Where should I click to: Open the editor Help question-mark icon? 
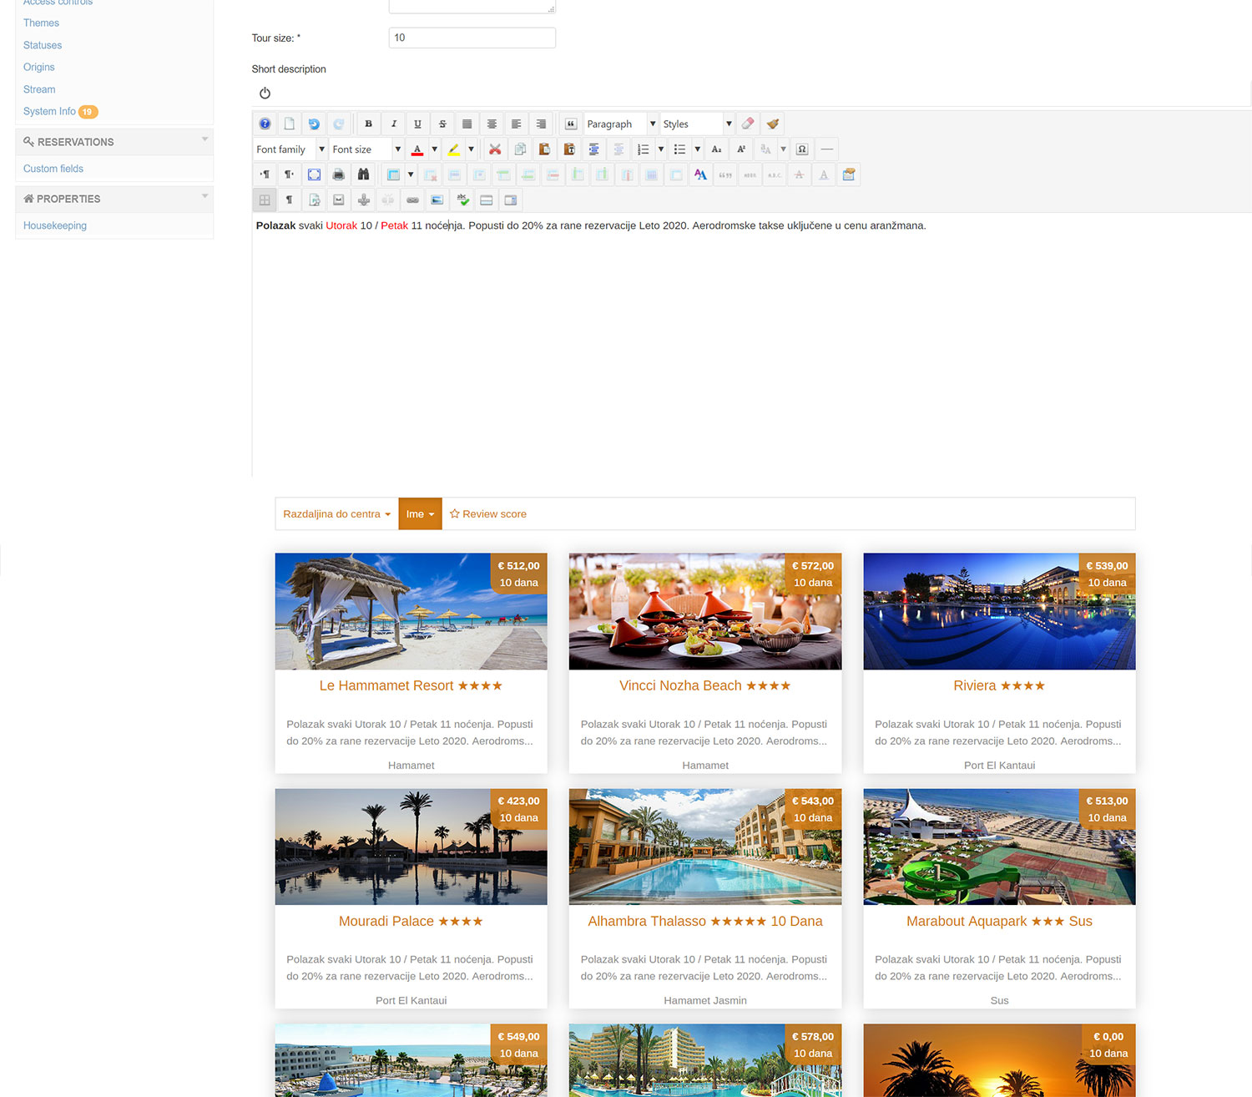[x=265, y=124]
